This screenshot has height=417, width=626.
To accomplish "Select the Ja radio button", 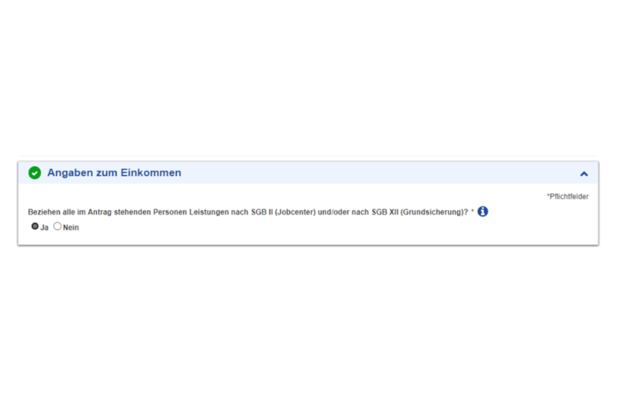I will [x=35, y=226].
